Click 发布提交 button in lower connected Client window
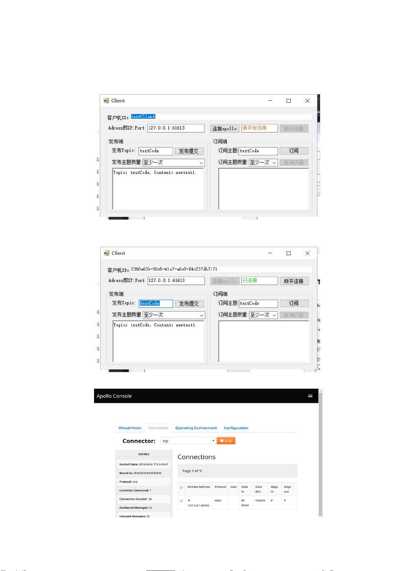 [189, 304]
